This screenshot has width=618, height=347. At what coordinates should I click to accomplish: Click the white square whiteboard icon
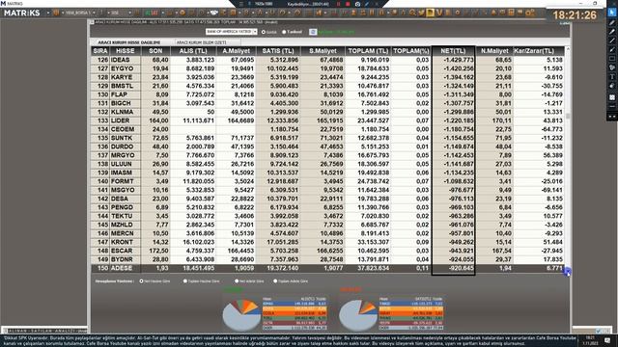(611, 97)
